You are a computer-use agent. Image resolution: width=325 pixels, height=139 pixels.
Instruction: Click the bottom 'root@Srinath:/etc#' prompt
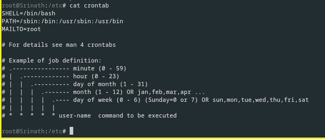[x=34, y=131]
